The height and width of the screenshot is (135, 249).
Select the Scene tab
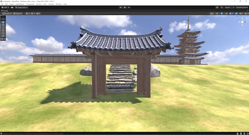point(5,11)
